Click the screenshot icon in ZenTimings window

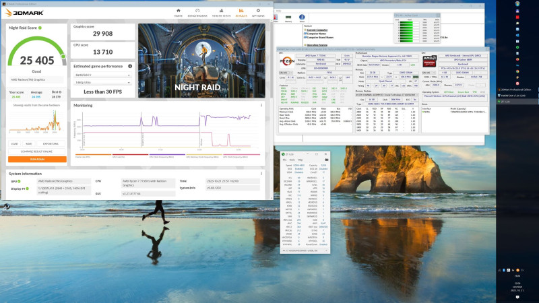326,160
